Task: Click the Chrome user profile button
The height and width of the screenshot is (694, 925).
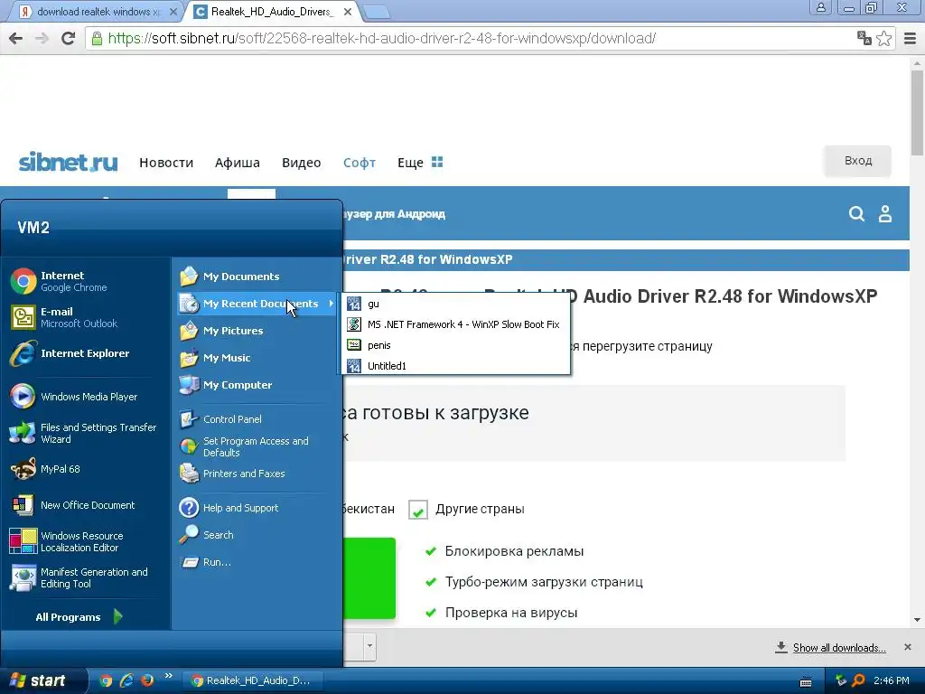Action: (x=820, y=7)
